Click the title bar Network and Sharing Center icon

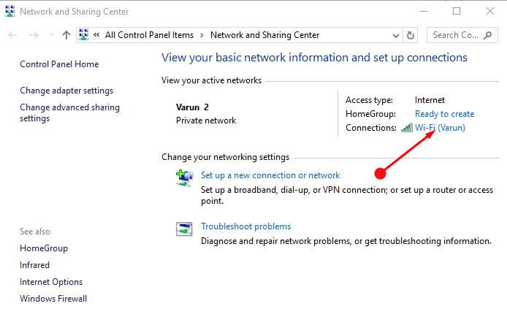(10, 11)
